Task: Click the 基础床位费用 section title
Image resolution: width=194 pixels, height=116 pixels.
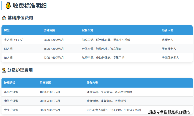Action: [20, 18]
